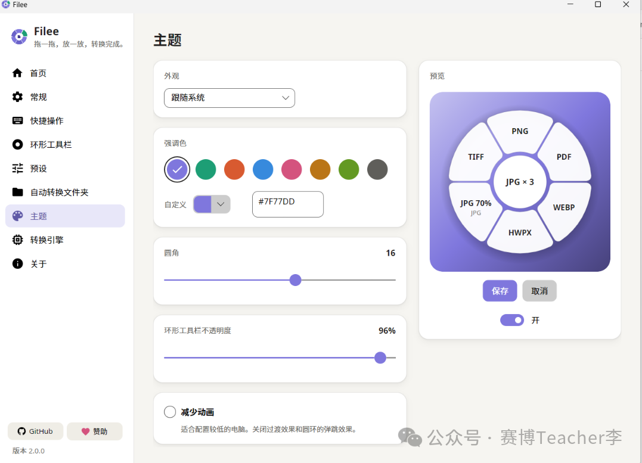This screenshot has width=642, height=463.
Task: Click the PNG segment in preview ring
Action: pos(520,131)
